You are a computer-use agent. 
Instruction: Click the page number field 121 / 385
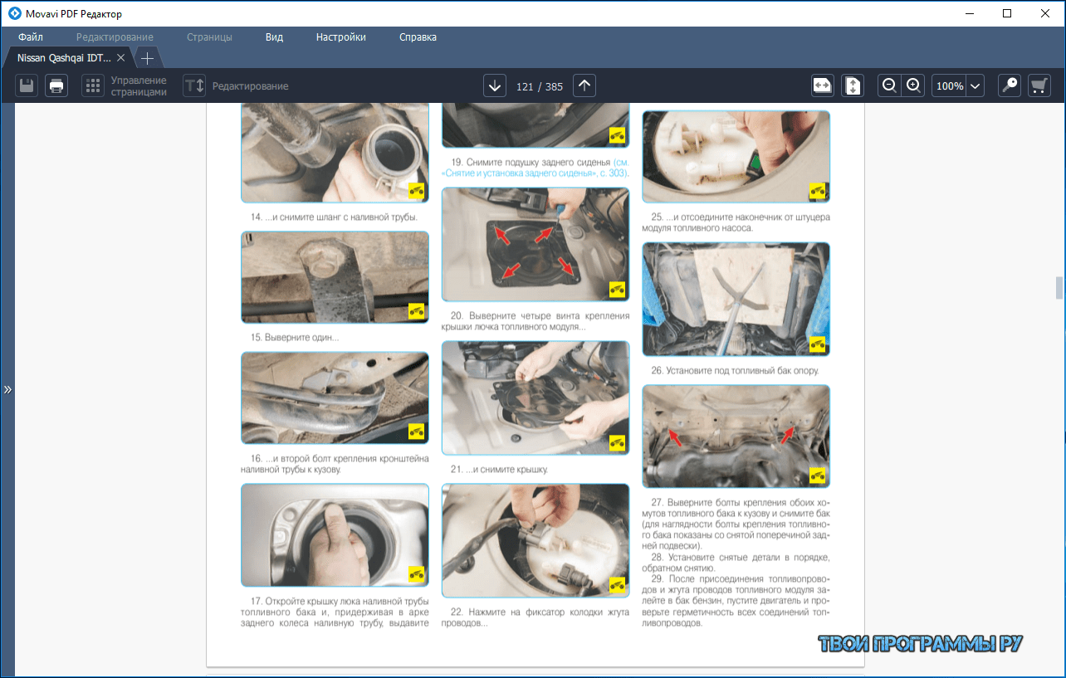(x=540, y=86)
